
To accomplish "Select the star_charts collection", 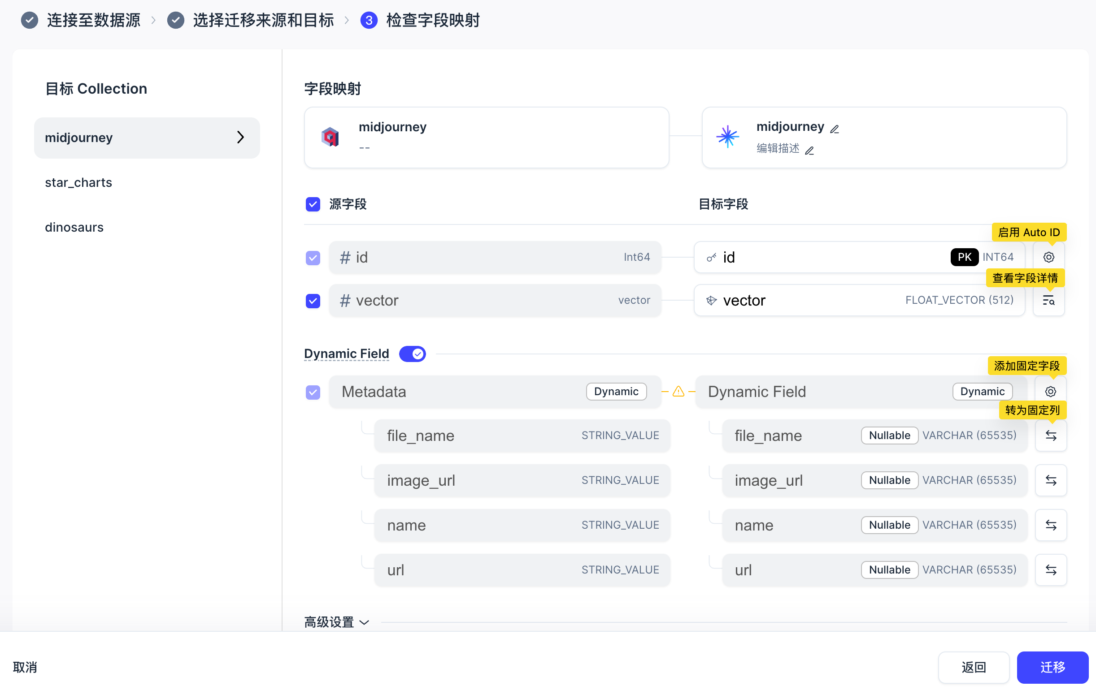I will [78, 182].
